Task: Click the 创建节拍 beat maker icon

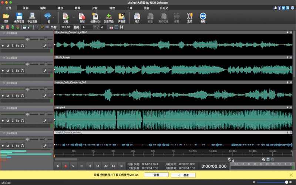Action: click(109, 16)
